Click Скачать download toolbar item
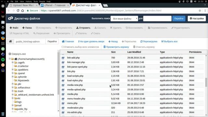The height and width of the screenshot is (117, 208). [100, 28]
